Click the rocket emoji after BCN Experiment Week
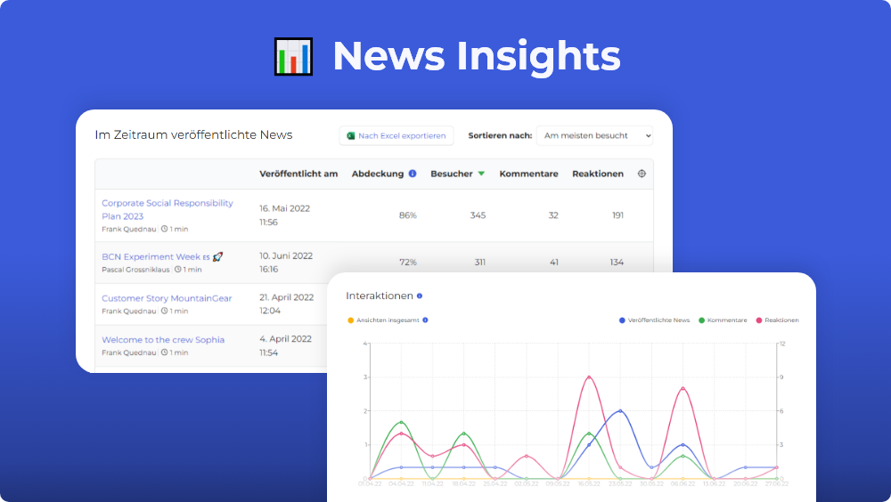891x502 pixels. (217, 256)
